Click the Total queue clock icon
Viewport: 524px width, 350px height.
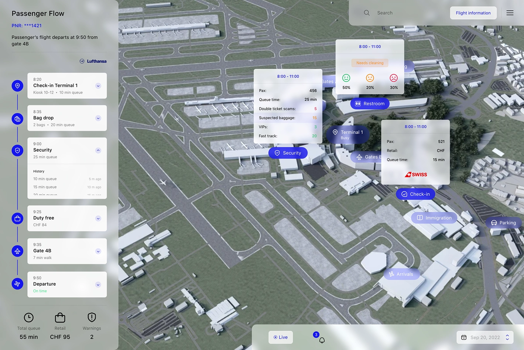(29, 318)
